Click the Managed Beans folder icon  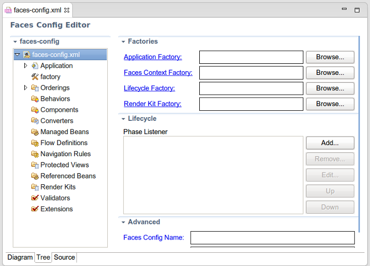point(35,132)
